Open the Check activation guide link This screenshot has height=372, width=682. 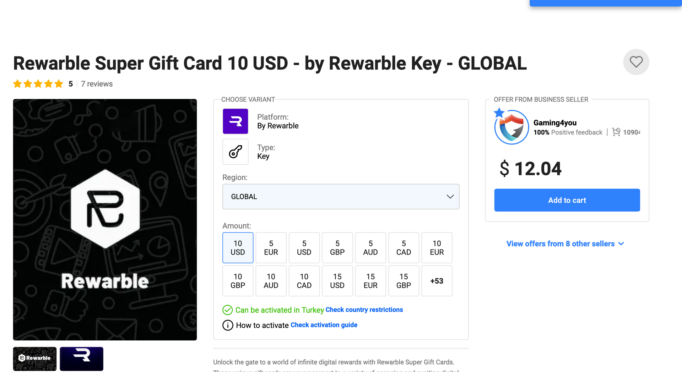point(324,325)
